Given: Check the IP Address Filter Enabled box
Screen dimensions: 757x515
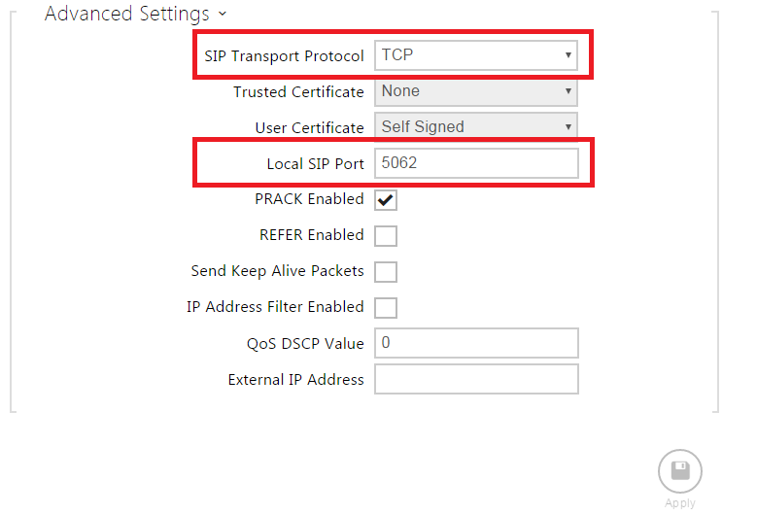Looking at the screenshot, I should coord(386,308).
